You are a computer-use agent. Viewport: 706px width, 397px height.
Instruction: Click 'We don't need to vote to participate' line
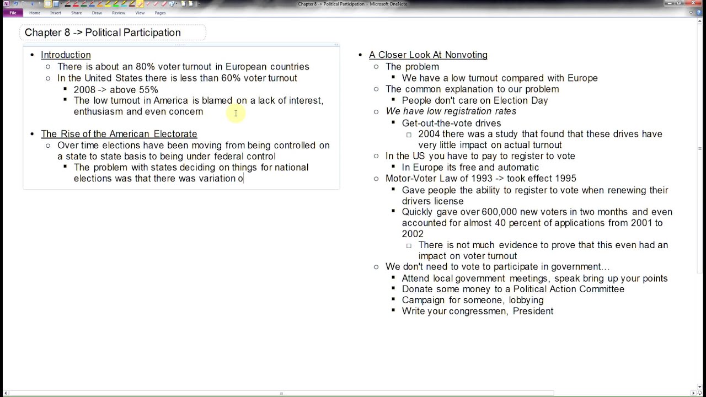coord(498,267)
